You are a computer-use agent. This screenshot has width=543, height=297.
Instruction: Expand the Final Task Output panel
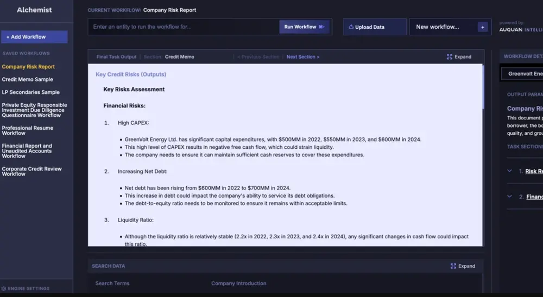click(459, 56)
